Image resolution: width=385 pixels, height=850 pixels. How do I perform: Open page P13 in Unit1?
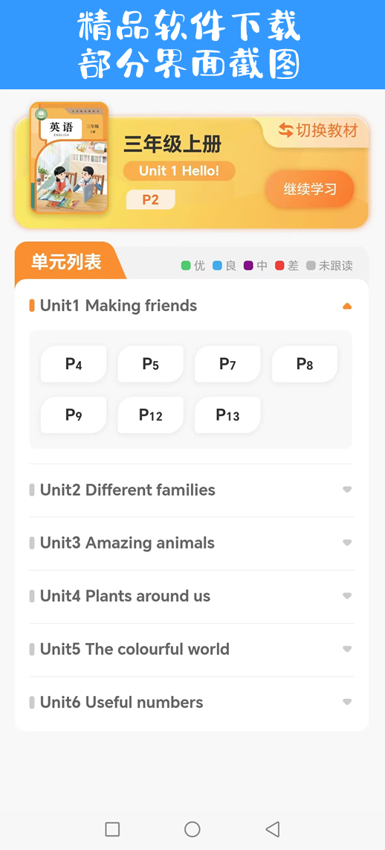point(227,415)
